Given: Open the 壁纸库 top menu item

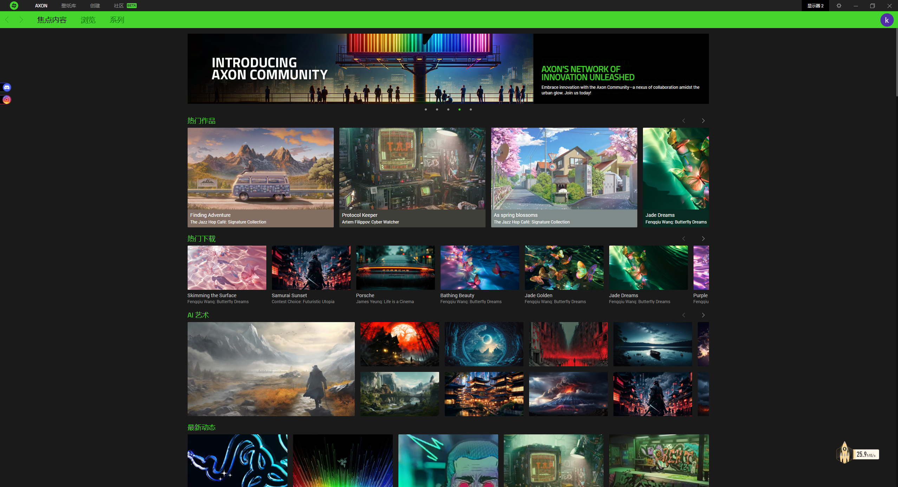Looking at the screenshot, I should [69, 6].
